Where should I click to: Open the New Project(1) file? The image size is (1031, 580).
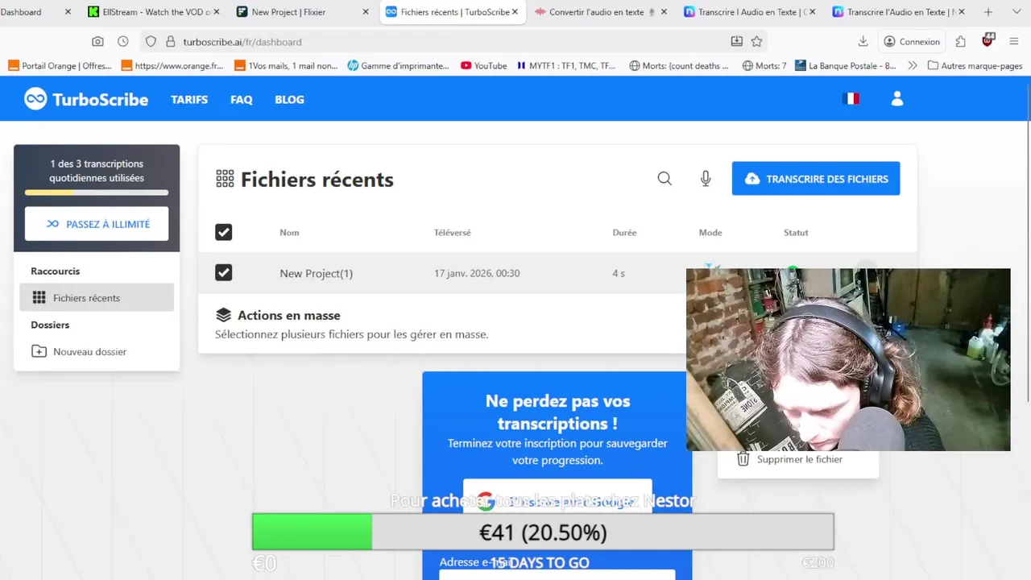pyautogui.click(x=316, y=273)
